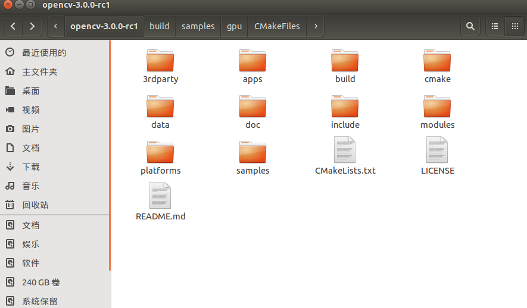Open Recent (最近使用的) in sidebar
This screenshot has width=527, height=308.
coord(54,53)
